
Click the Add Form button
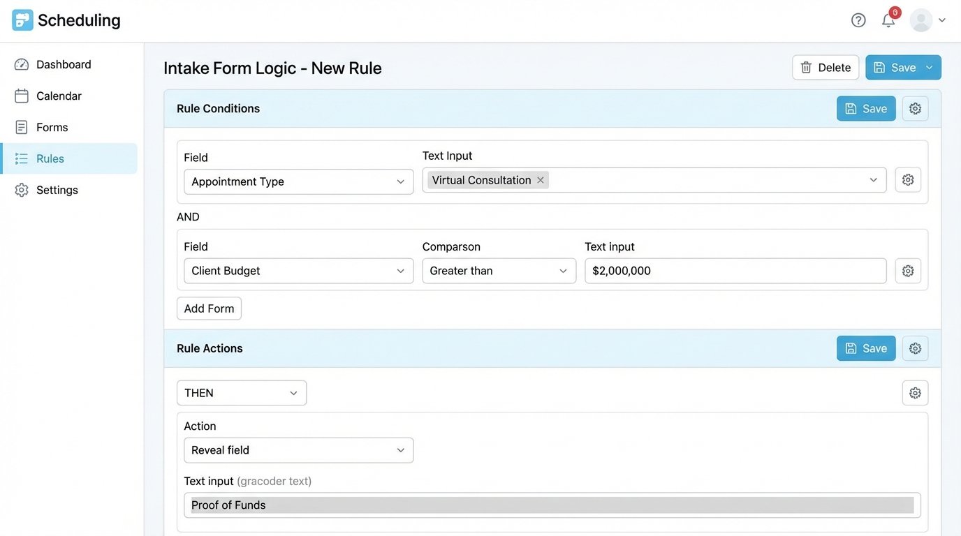point(209,308)
